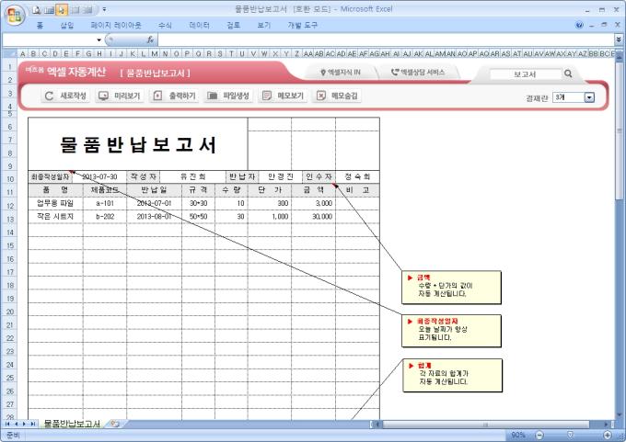The width and height of the screenshot is (626, 442).
Task: Select the 30*30 size cell
Action: tap(199, 203)
